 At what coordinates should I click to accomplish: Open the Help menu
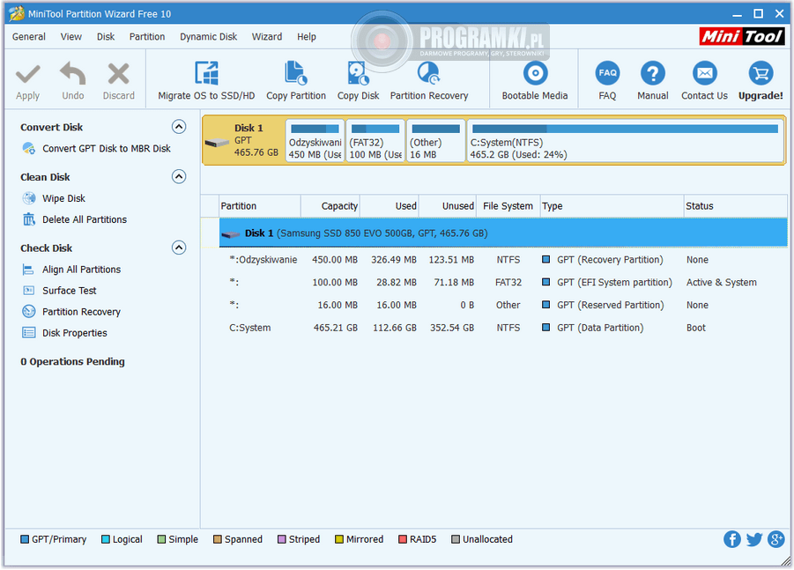(x=307, y=37)
